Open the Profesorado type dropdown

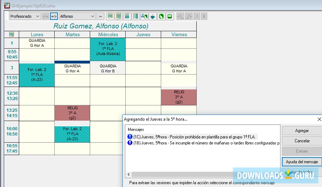tap(24, 16)
